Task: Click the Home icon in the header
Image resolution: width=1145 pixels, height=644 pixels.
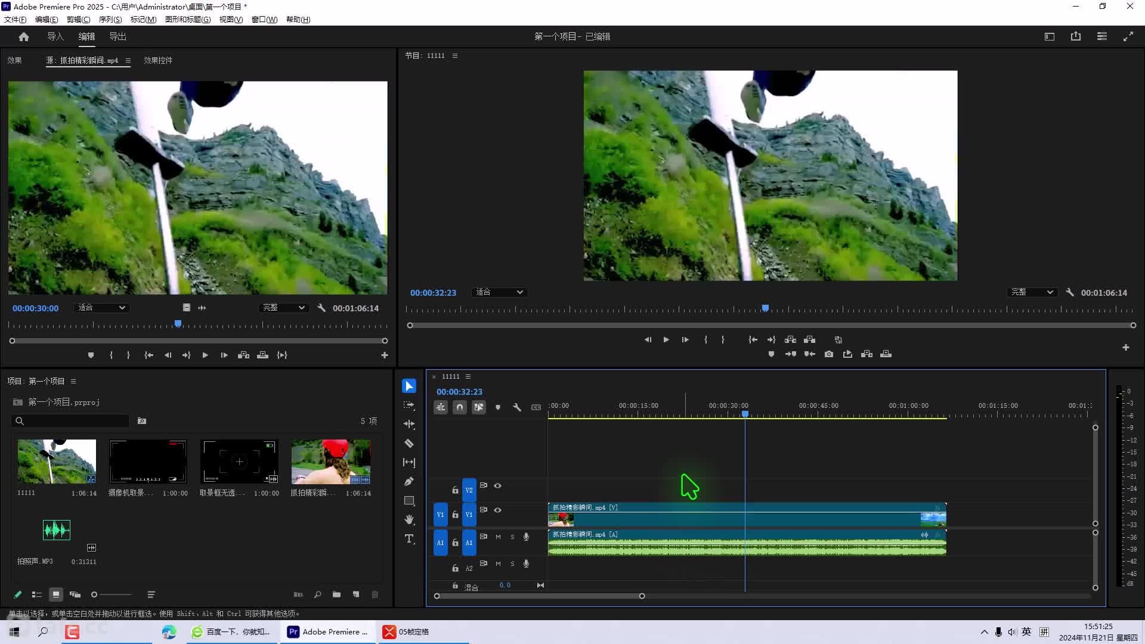Action: [24, 37]
